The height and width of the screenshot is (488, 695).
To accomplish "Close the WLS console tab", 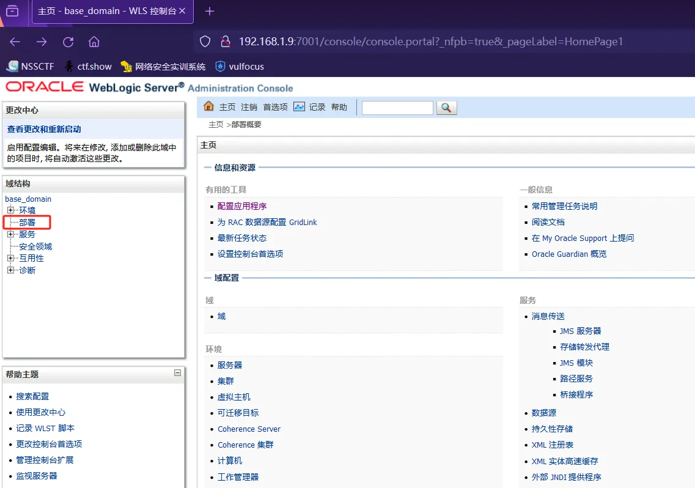I will coord(182,10).
